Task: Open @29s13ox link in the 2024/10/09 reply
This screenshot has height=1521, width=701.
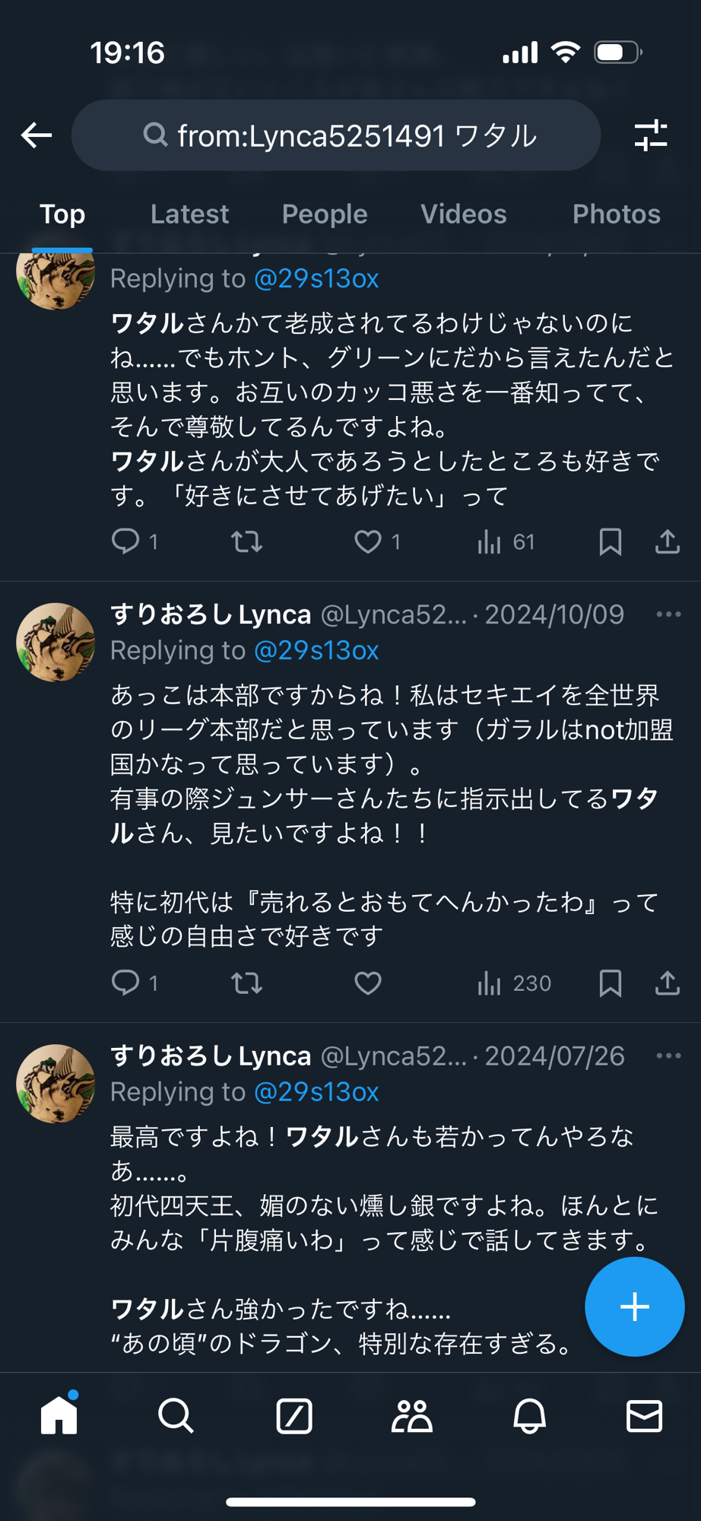Action: click(x=316, y=651)
